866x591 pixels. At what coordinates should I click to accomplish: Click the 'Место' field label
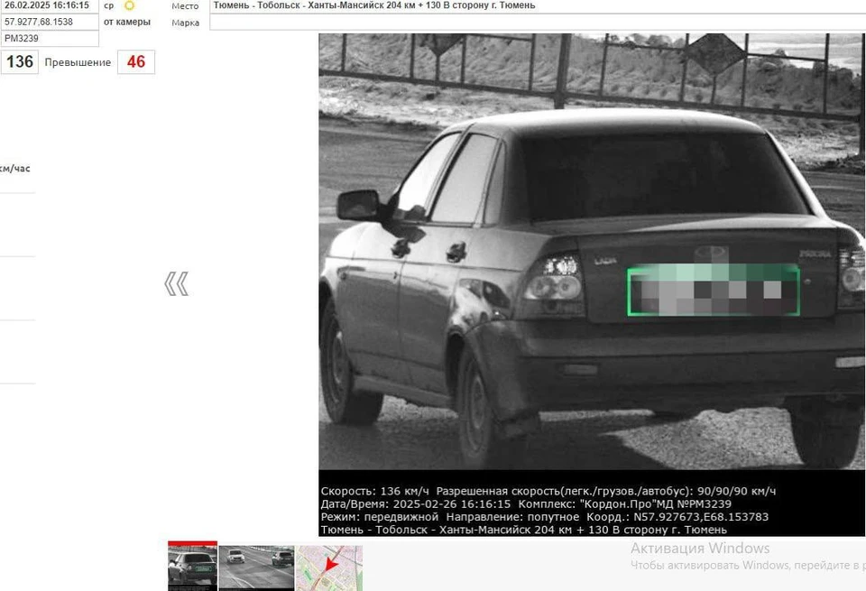point(185,6)
